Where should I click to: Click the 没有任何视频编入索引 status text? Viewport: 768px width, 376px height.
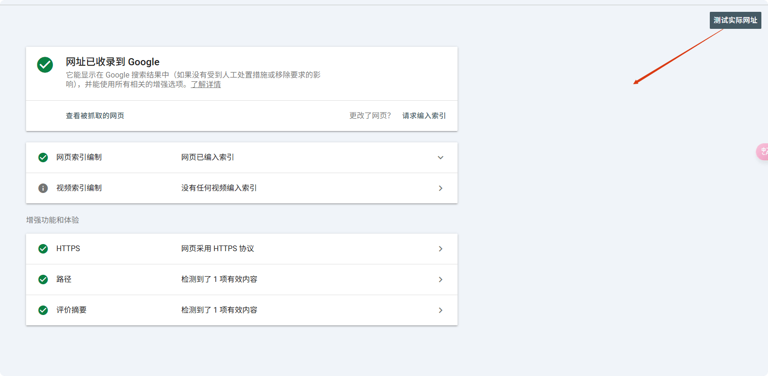tap(219, 188)
